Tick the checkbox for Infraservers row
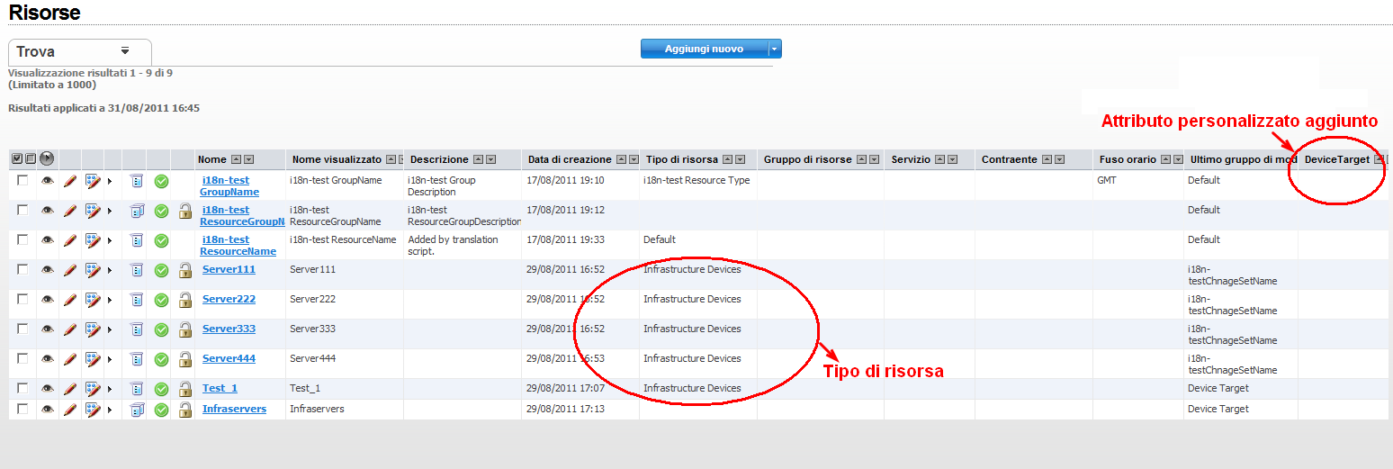 (22, 409)
